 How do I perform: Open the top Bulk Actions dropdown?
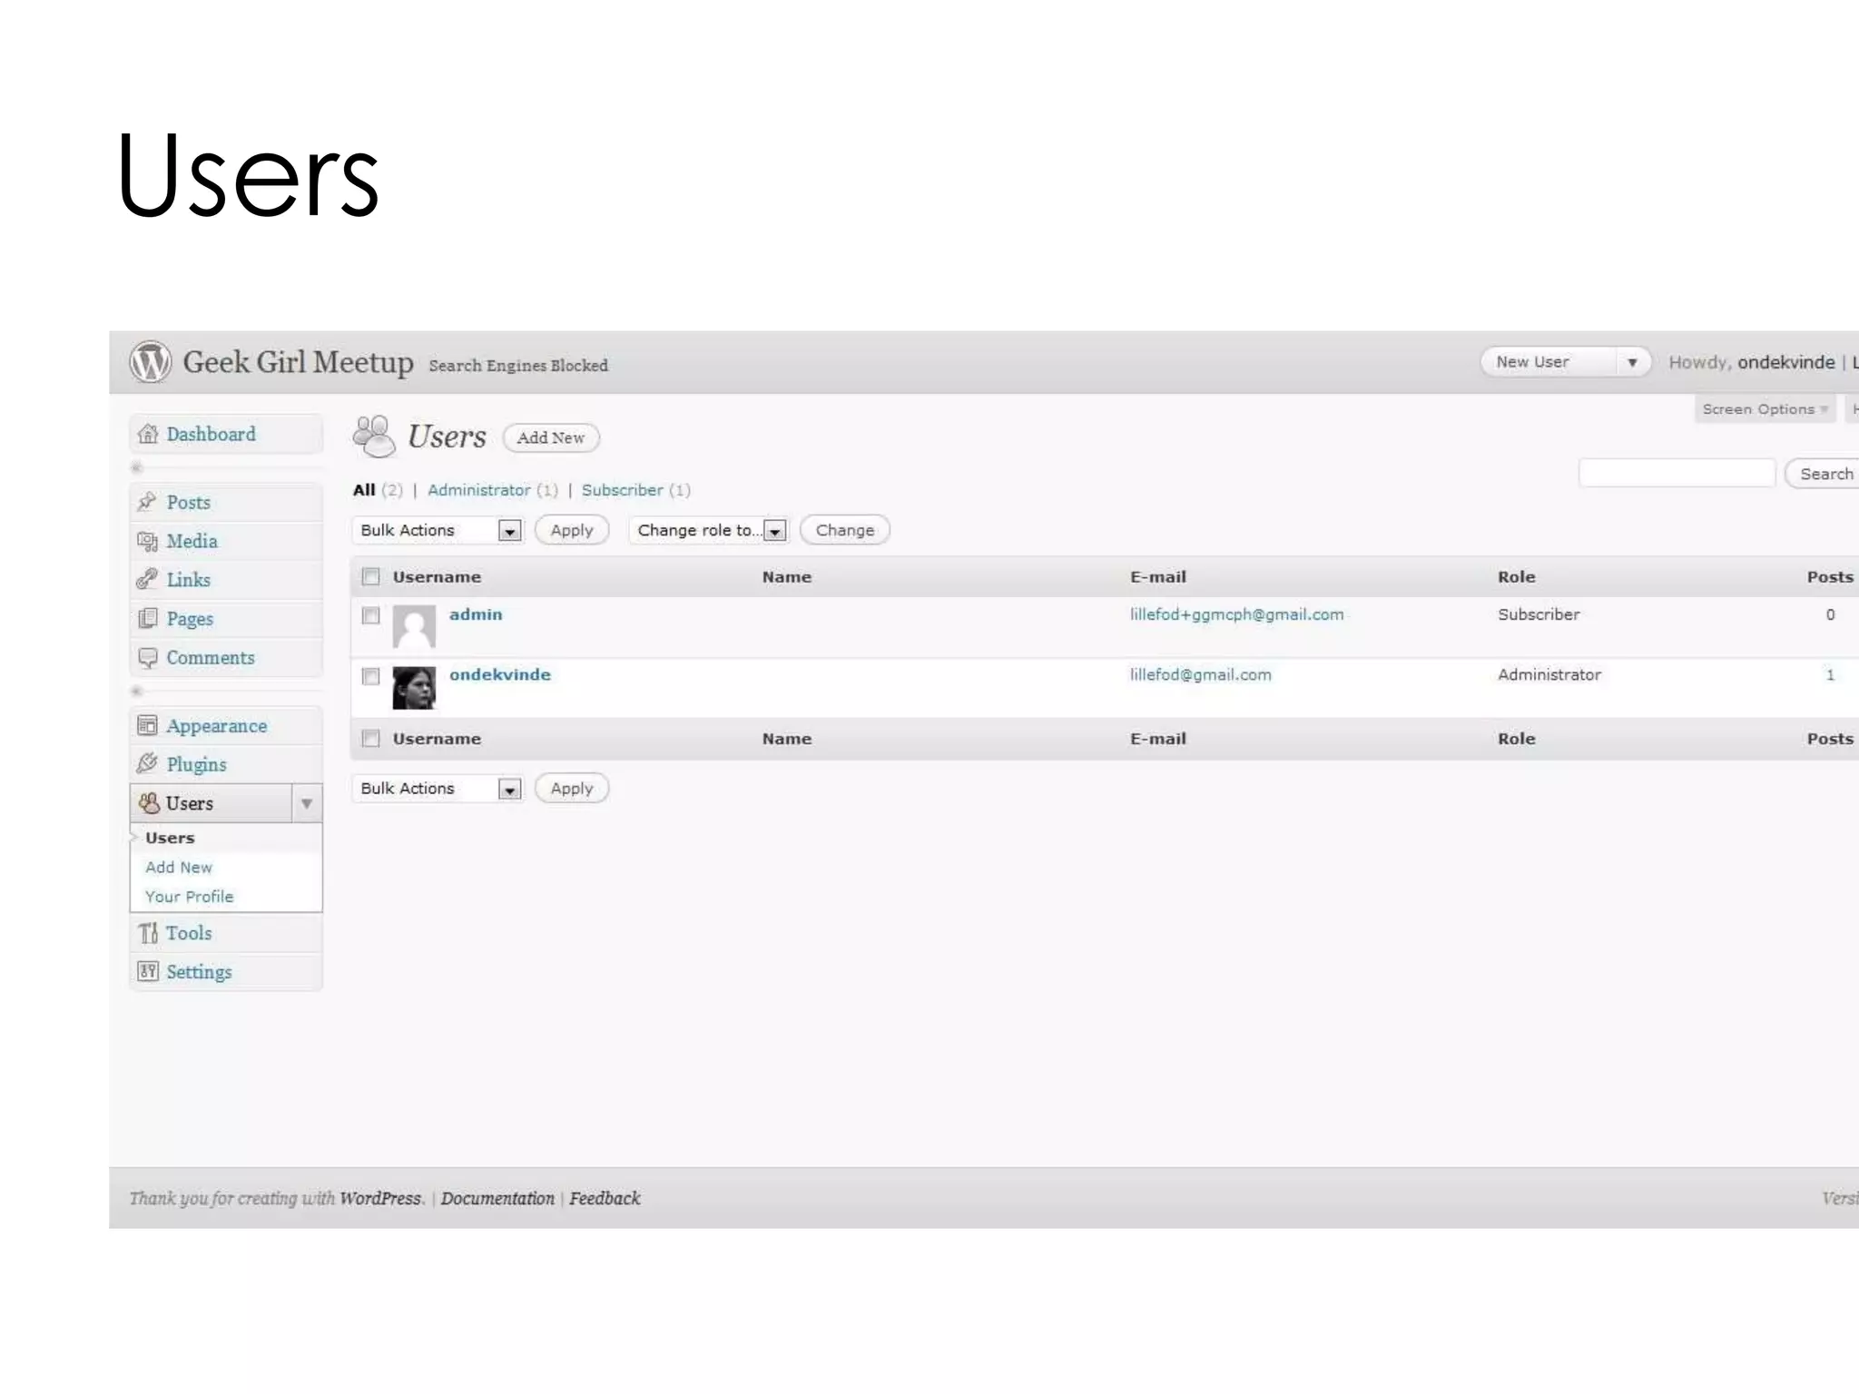tap(437, 530)
